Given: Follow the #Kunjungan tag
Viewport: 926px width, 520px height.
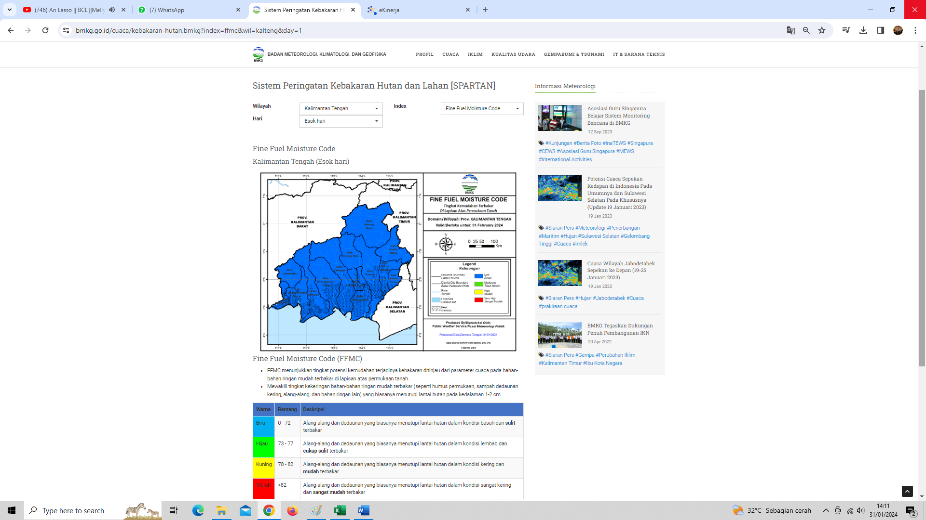Looking at the screenshot, I should coord(558,143).
